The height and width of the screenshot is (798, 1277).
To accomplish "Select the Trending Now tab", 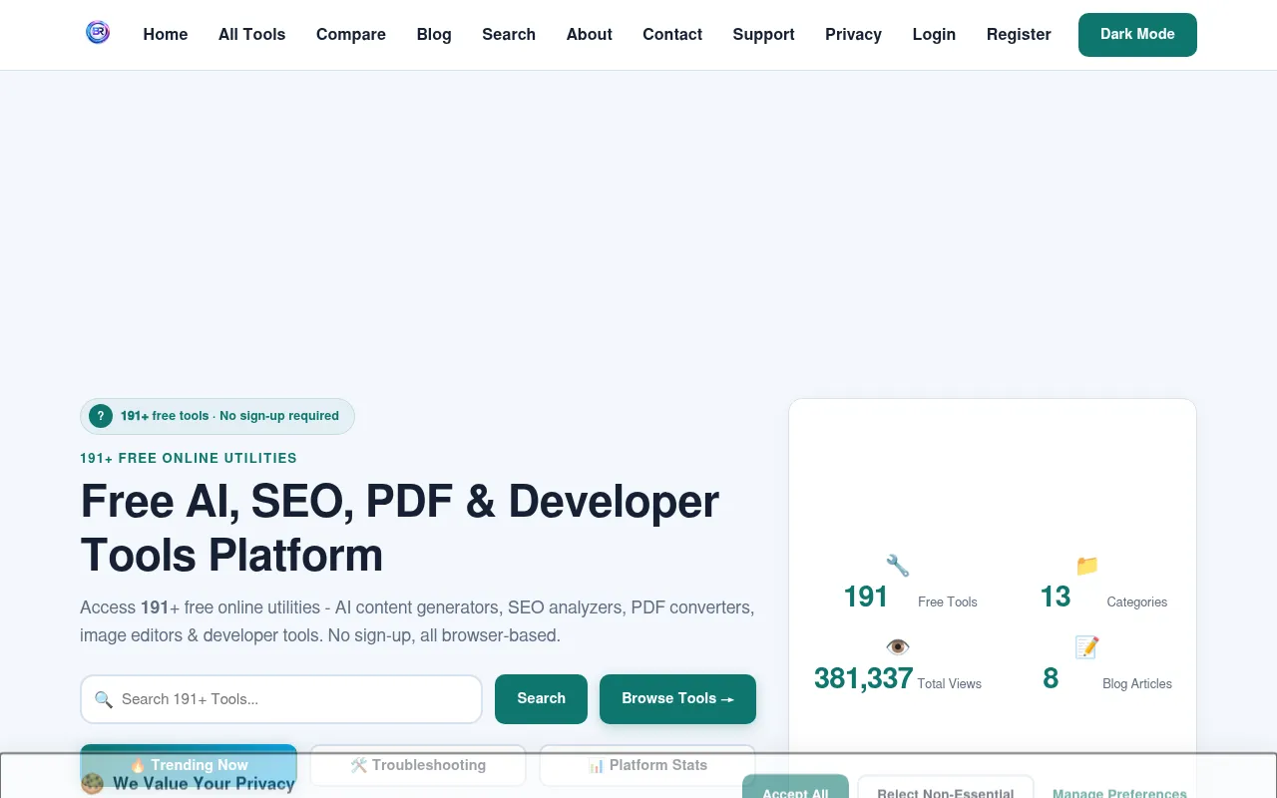I will 189,765.
